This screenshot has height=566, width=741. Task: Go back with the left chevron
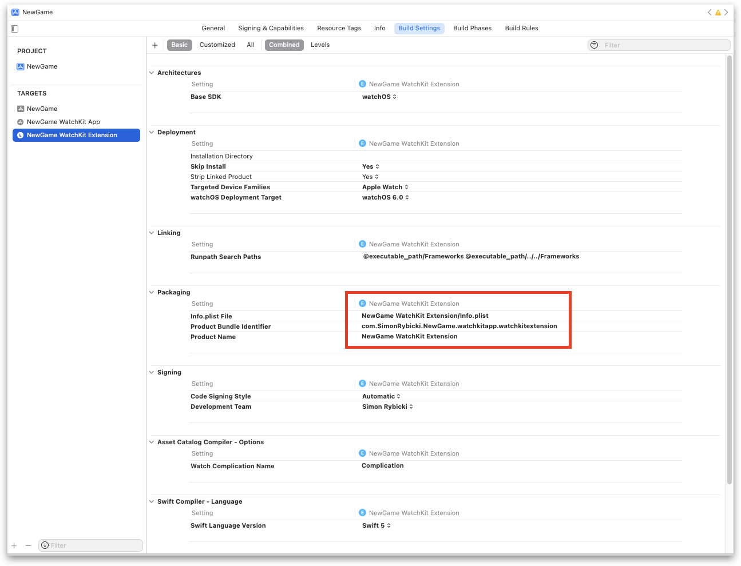(710, 12)
